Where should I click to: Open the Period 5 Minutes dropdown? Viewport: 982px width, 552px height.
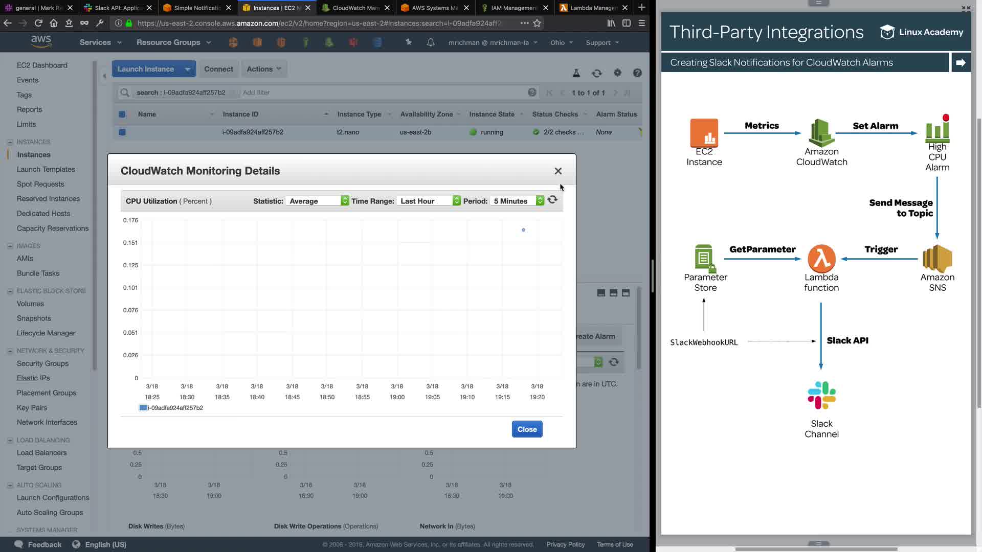click(x=517, y=201)
